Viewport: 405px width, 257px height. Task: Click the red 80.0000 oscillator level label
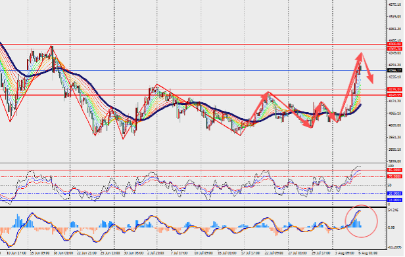394,170
